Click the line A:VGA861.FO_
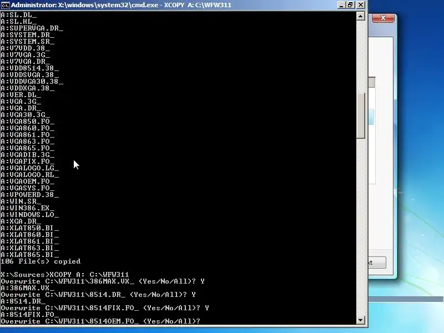444x333 pixels. (27, 134)
